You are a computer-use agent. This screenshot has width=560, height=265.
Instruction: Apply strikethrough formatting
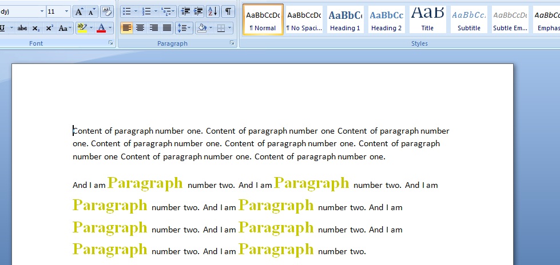[x=22, y=28]
